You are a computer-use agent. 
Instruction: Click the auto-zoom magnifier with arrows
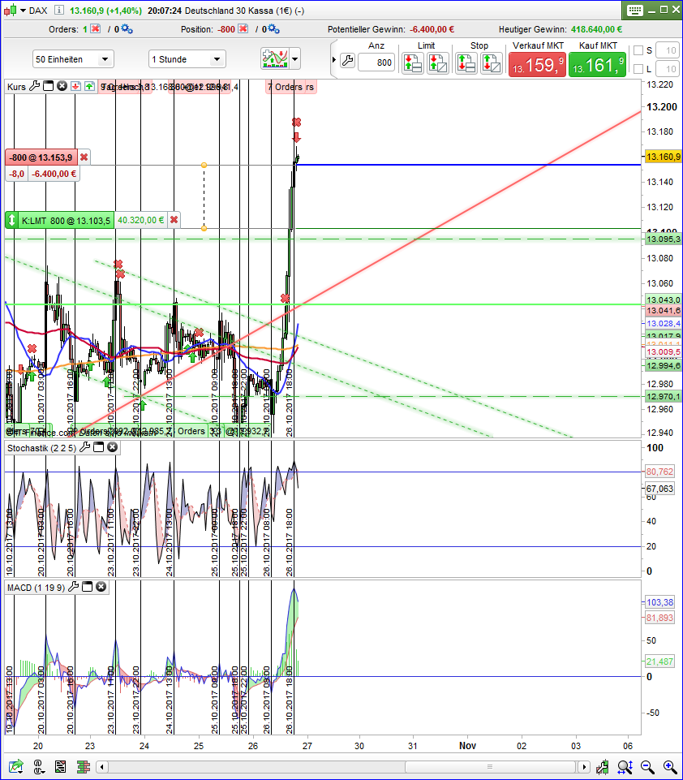[x=625, y=766]
